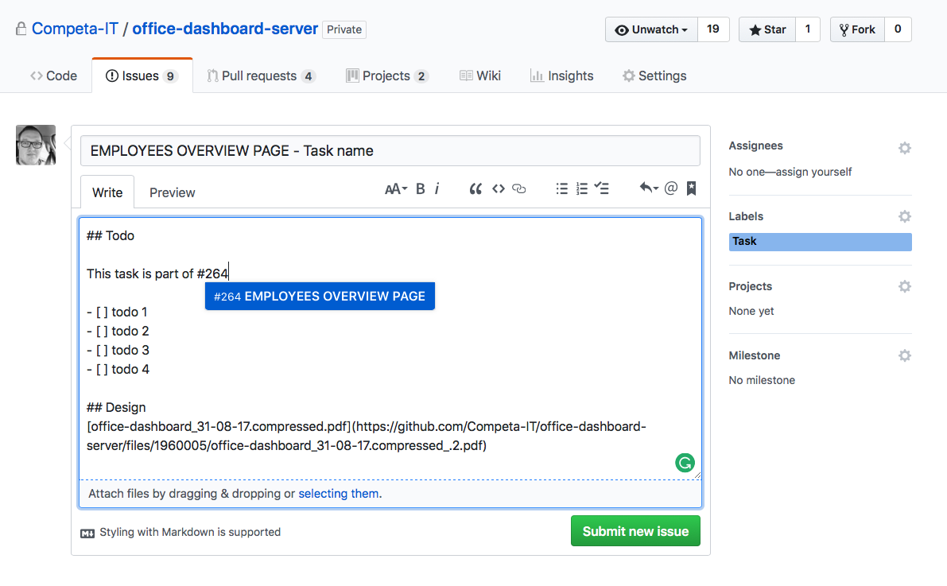Click the italic formatting icon
This screenshot has width=947, height=586.
(437, 188)
